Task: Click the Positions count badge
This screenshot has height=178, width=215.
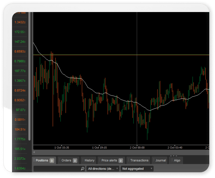Action: coord(52,161)
